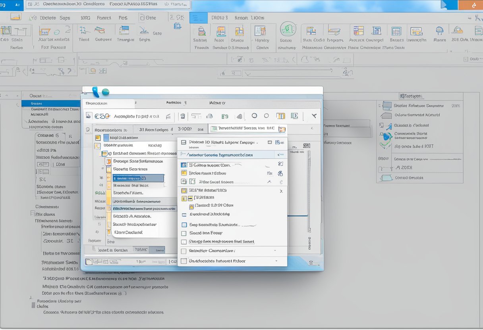483x330 pixels.
Task: Enable the last checkbox in the popup menu
Action: pyautogui.click(x=184, y=261)
